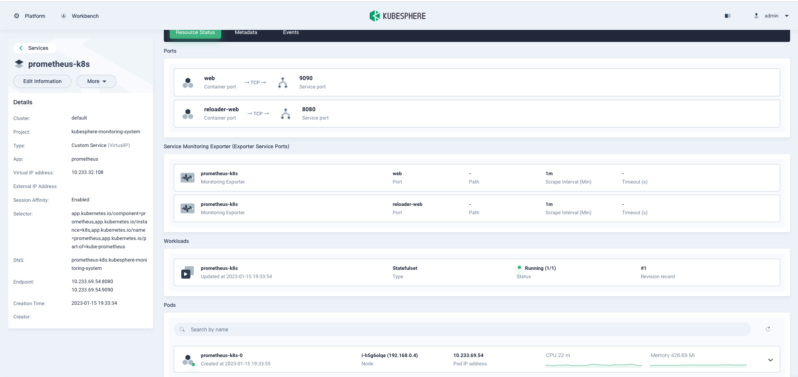Click the prometheus-k8s service layers icon

[19, 64]
